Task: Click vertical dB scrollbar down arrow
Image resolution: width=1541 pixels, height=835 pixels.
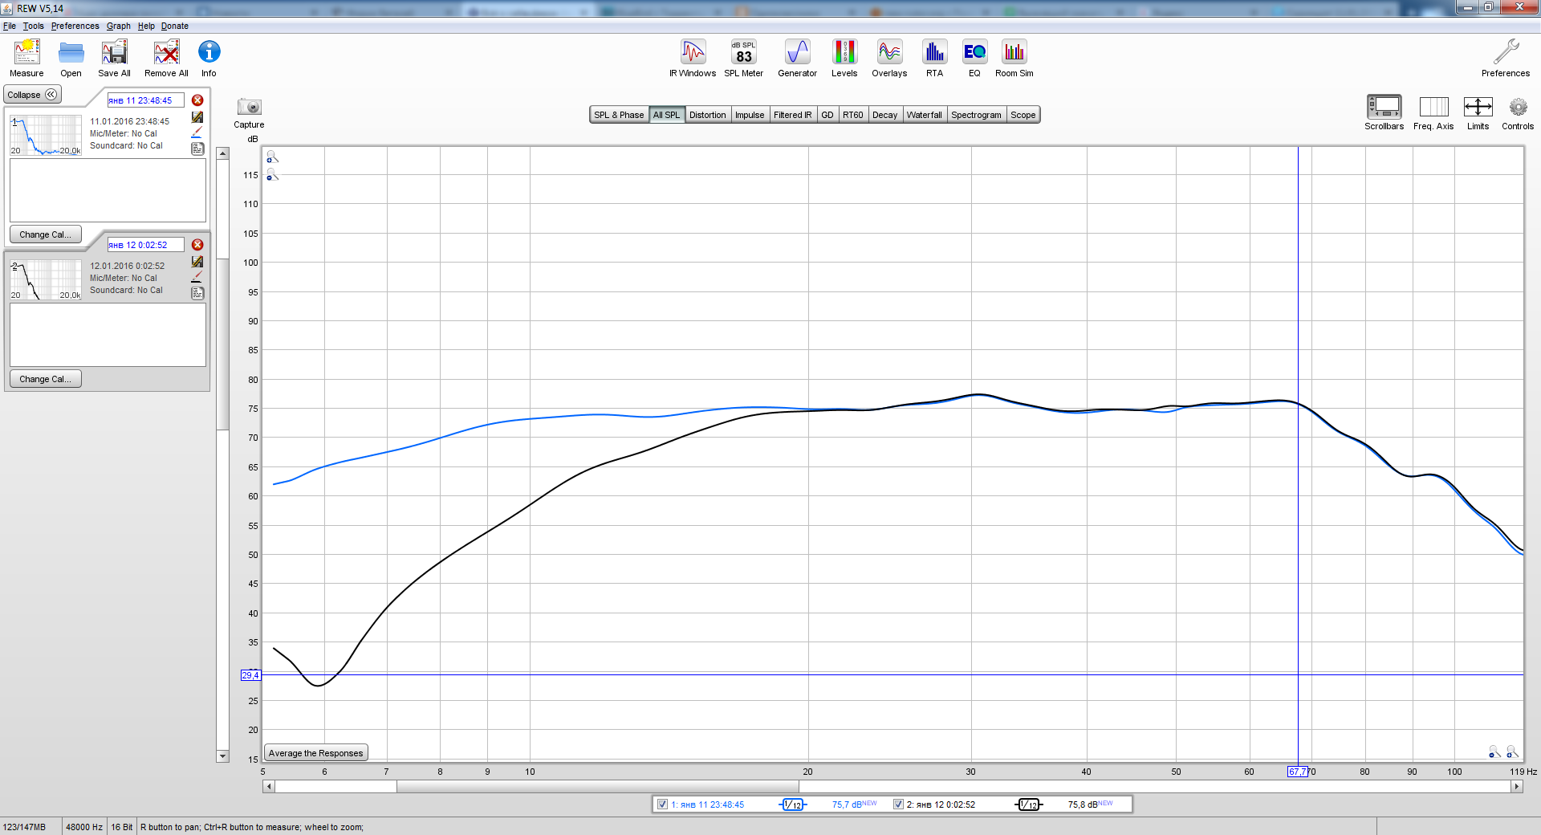Action: pos(222,756)
